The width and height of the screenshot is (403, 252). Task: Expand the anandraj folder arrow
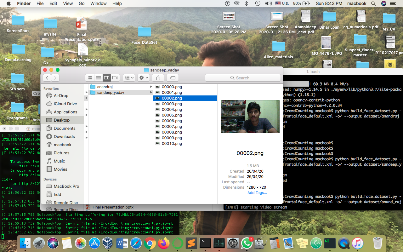click(x=151, y=87)
